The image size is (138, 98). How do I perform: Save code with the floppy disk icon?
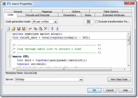tap(19, 29)
